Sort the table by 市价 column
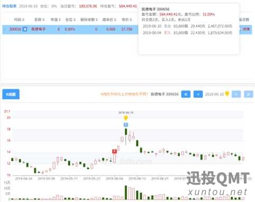The height and width of the screenshot is (202, 255). (127, 20)
